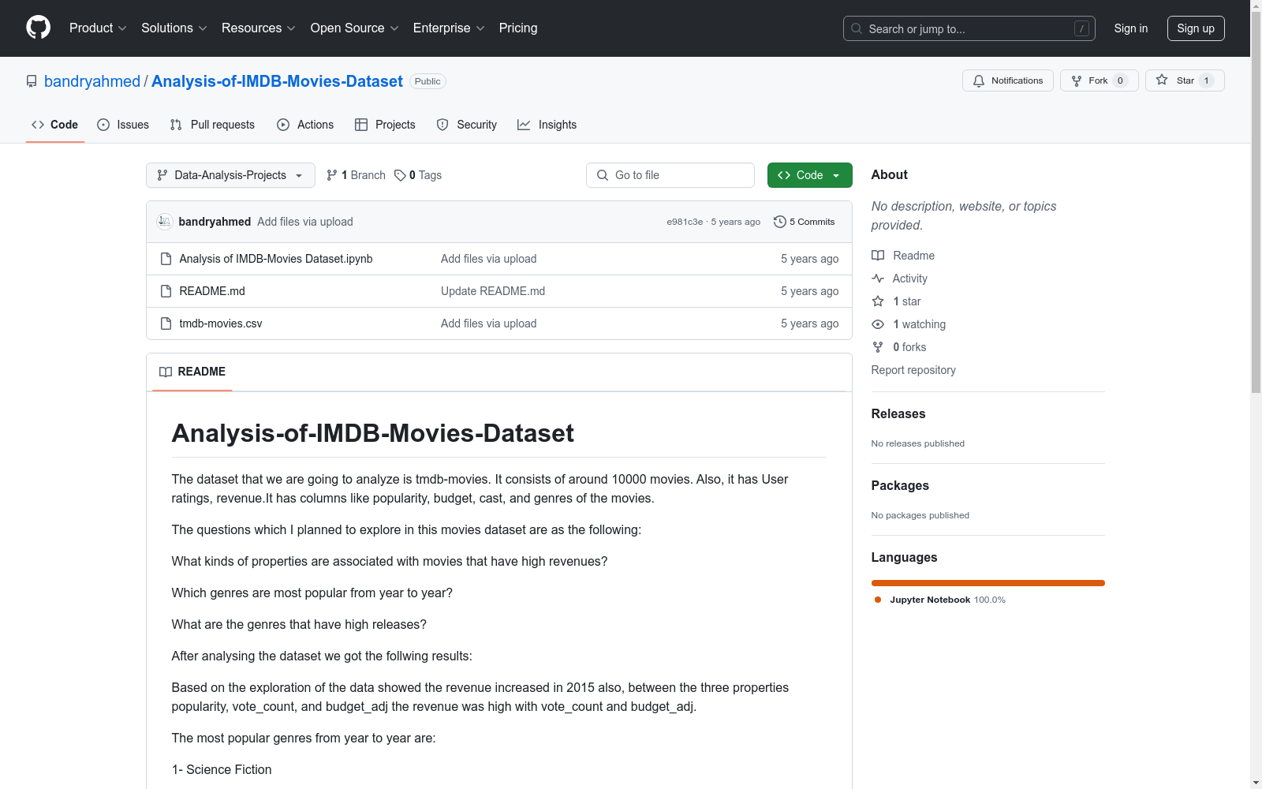Viewport: 1262px width, 789px height.
Task: View the 5 Commits history
Action: (x=805, y=222)
